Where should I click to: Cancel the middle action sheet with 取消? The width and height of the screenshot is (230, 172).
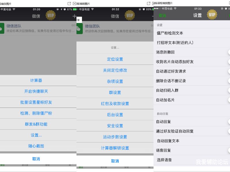115,161
